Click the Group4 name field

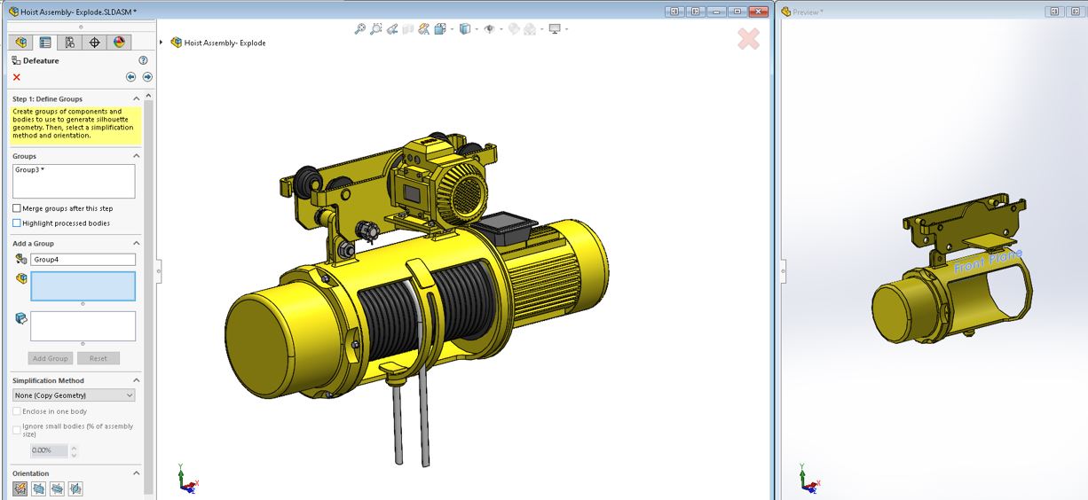[83, 260]
